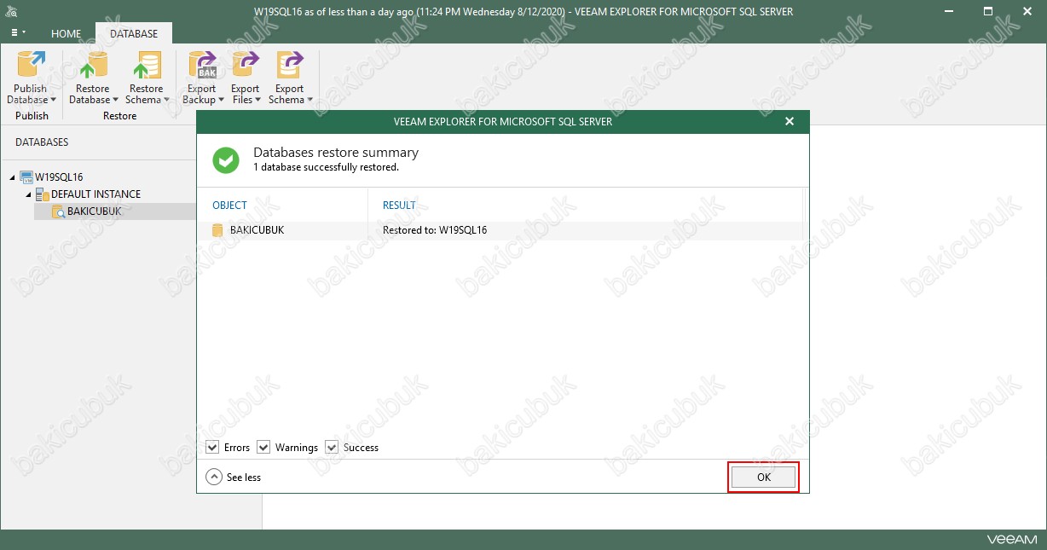Open the Export Backup dropdown arrow
Screen dimensions: 1047x550
tap(221, 101)
